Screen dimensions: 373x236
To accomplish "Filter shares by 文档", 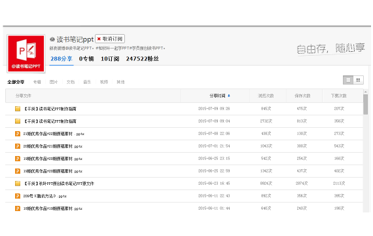I will tap(71, 82).
